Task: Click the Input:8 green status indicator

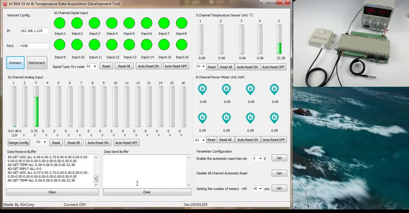Action: click(181, 23)
